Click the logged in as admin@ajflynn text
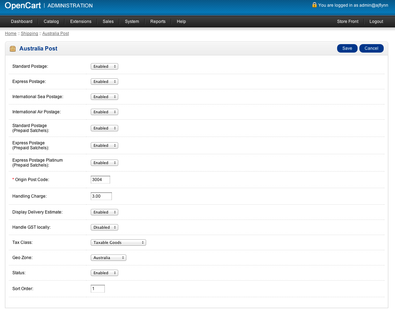The width and height of the screenshot is (395, 312). click(353, 5)
